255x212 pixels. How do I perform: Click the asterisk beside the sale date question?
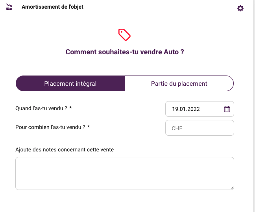[x=70, y=108]
